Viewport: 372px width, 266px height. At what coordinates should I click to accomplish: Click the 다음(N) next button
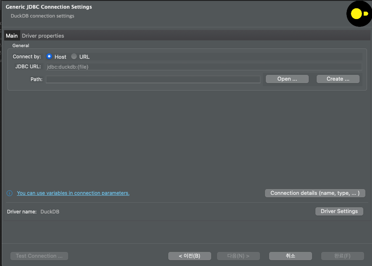(x=238, y=256)
